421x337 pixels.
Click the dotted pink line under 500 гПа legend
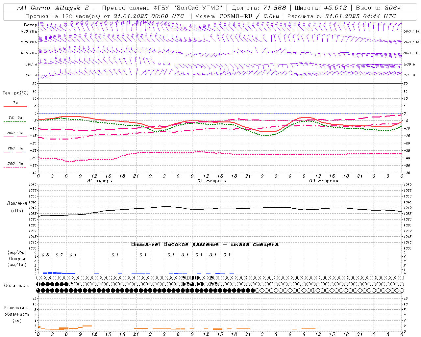14,167
